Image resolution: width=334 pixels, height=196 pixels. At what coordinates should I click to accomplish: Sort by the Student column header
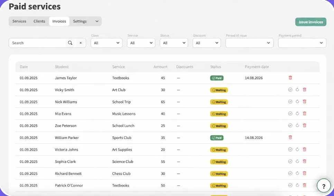coord(62,67)
